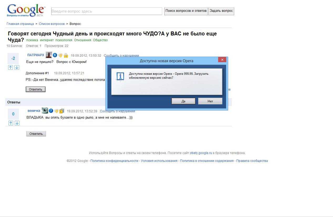Focus the Введите вопрос здесь search field
Screen dimensions: 333x217
point(106,11)
